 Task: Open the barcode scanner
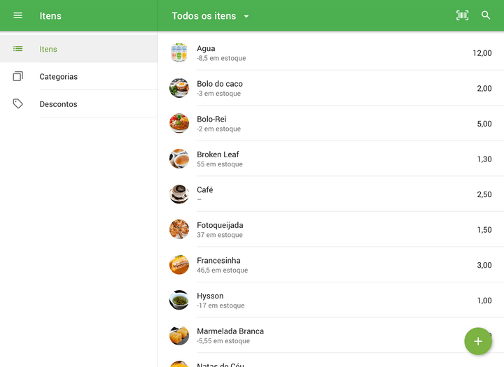point(462,15)
